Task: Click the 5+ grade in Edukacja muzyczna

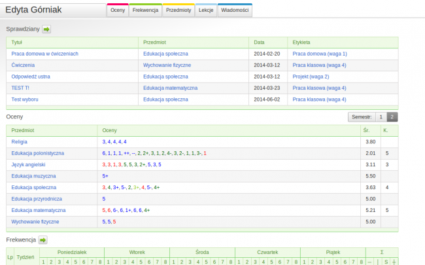Action: [x=105, y=176]
